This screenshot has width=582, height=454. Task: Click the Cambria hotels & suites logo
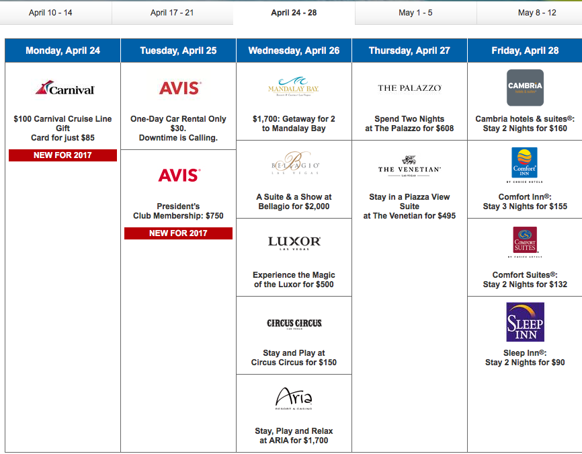[x=525, y=87]
